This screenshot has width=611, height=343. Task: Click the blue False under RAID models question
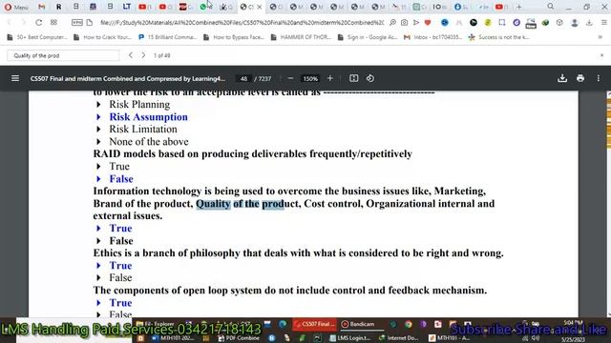coord(121,179)
